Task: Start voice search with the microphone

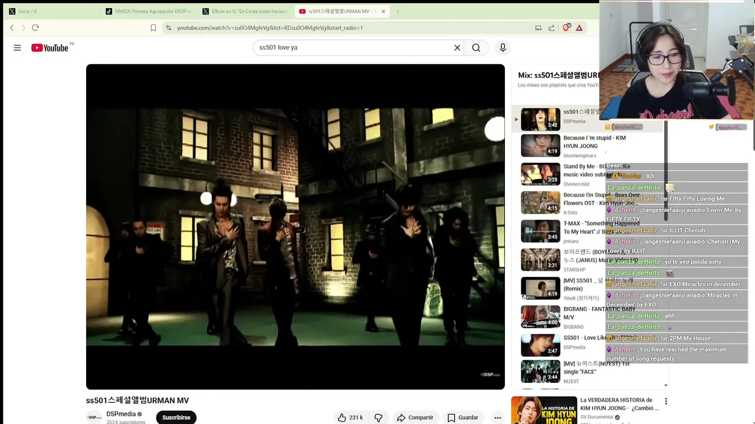Action: (x=503, y=48)
